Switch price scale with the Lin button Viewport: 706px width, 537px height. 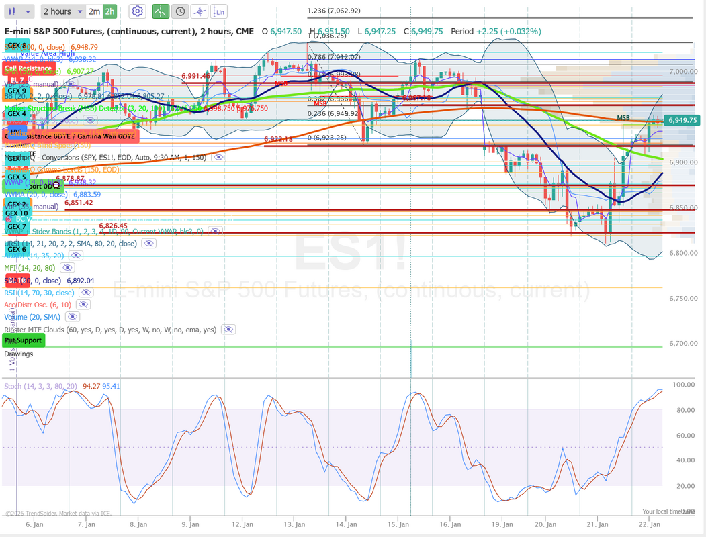click(219, 11)
